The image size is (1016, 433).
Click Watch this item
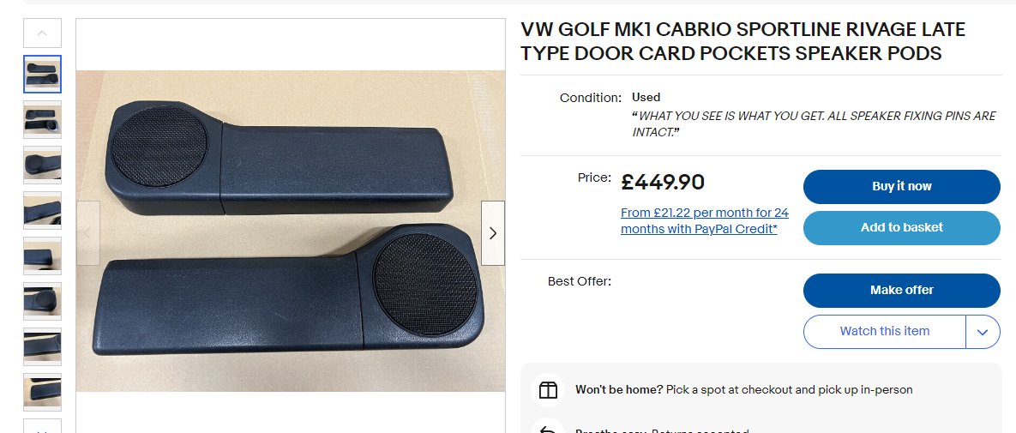coord(884,331)
